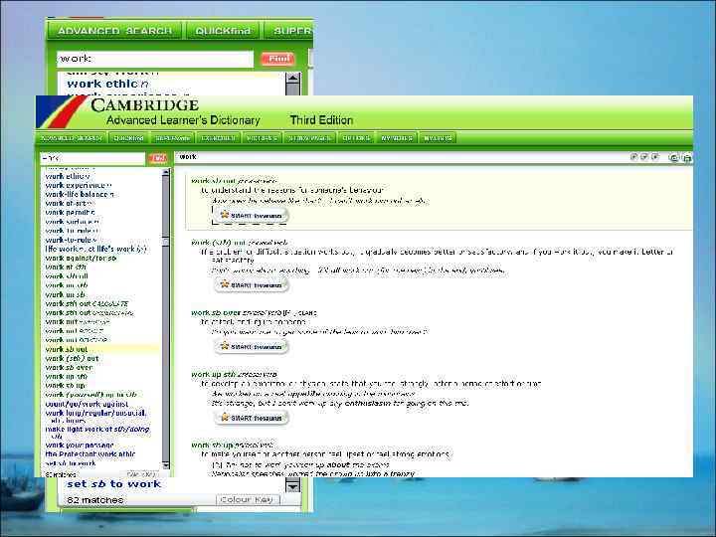
Task: Open the My Lists tab
Action: click(438, 138)
